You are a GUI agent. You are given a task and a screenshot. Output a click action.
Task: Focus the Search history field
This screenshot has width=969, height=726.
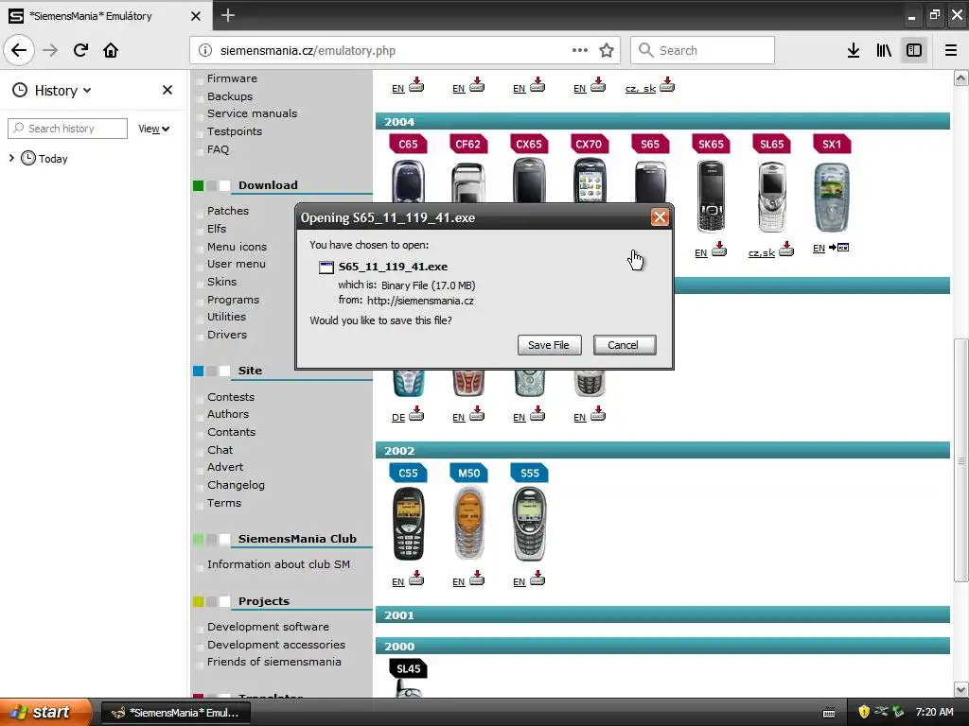[67, 129]
